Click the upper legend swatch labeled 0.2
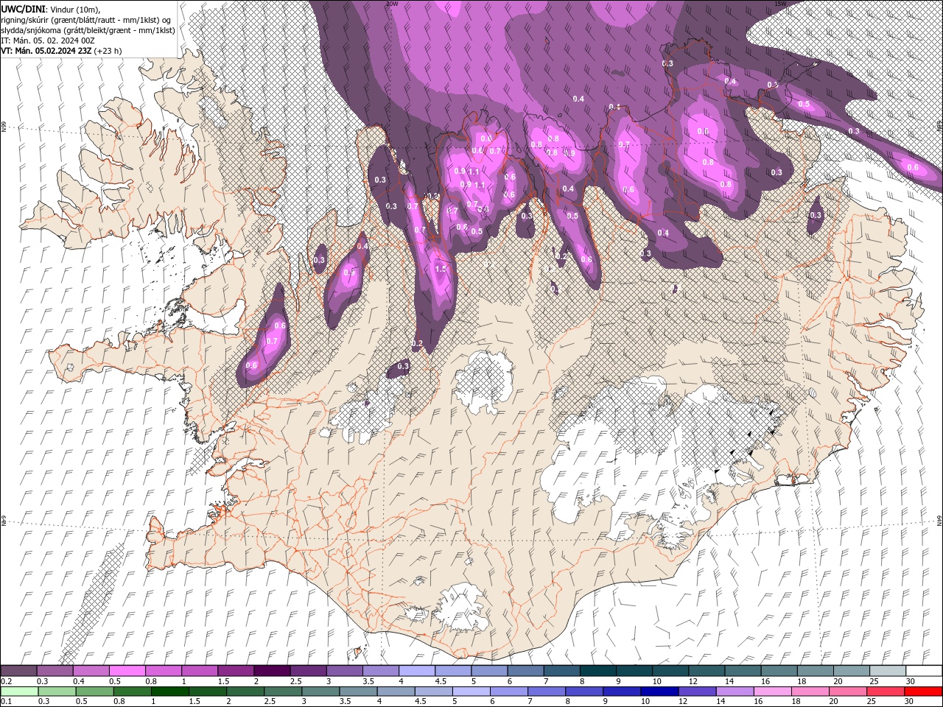Screen dimensions: 943x707 [19, 671]
